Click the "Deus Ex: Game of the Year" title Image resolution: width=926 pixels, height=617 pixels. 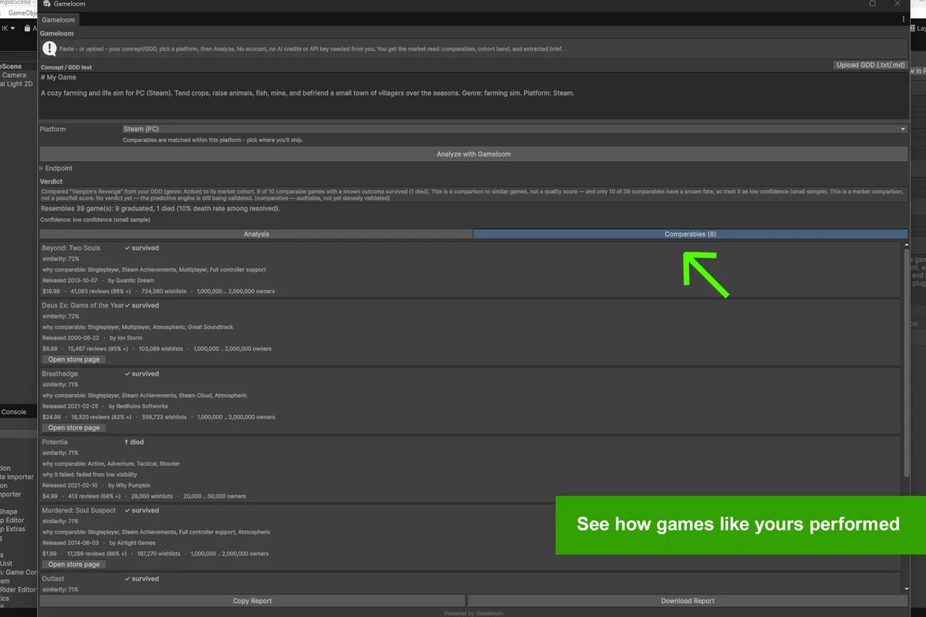[83, 305]
